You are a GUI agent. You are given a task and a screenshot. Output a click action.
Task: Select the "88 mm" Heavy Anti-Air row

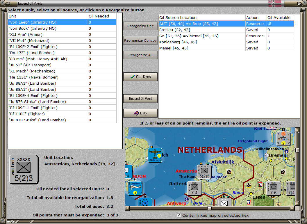pyautogui.click(x=62, y=59)
